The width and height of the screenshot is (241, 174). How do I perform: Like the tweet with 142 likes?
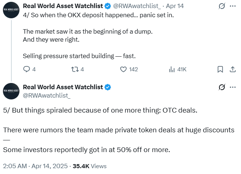(124, 69)
